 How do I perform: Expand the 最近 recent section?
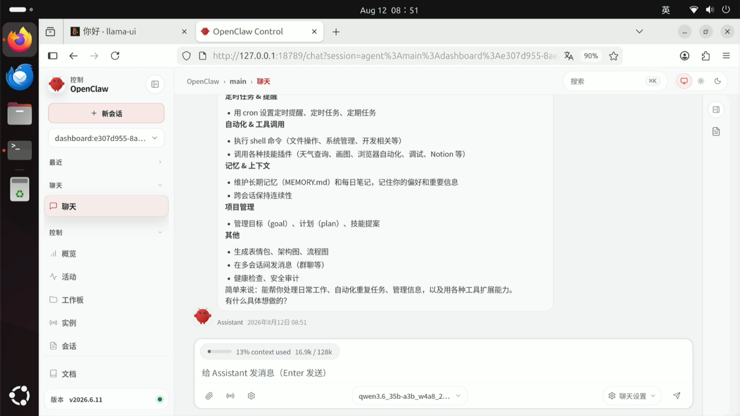tap(106, 162)
